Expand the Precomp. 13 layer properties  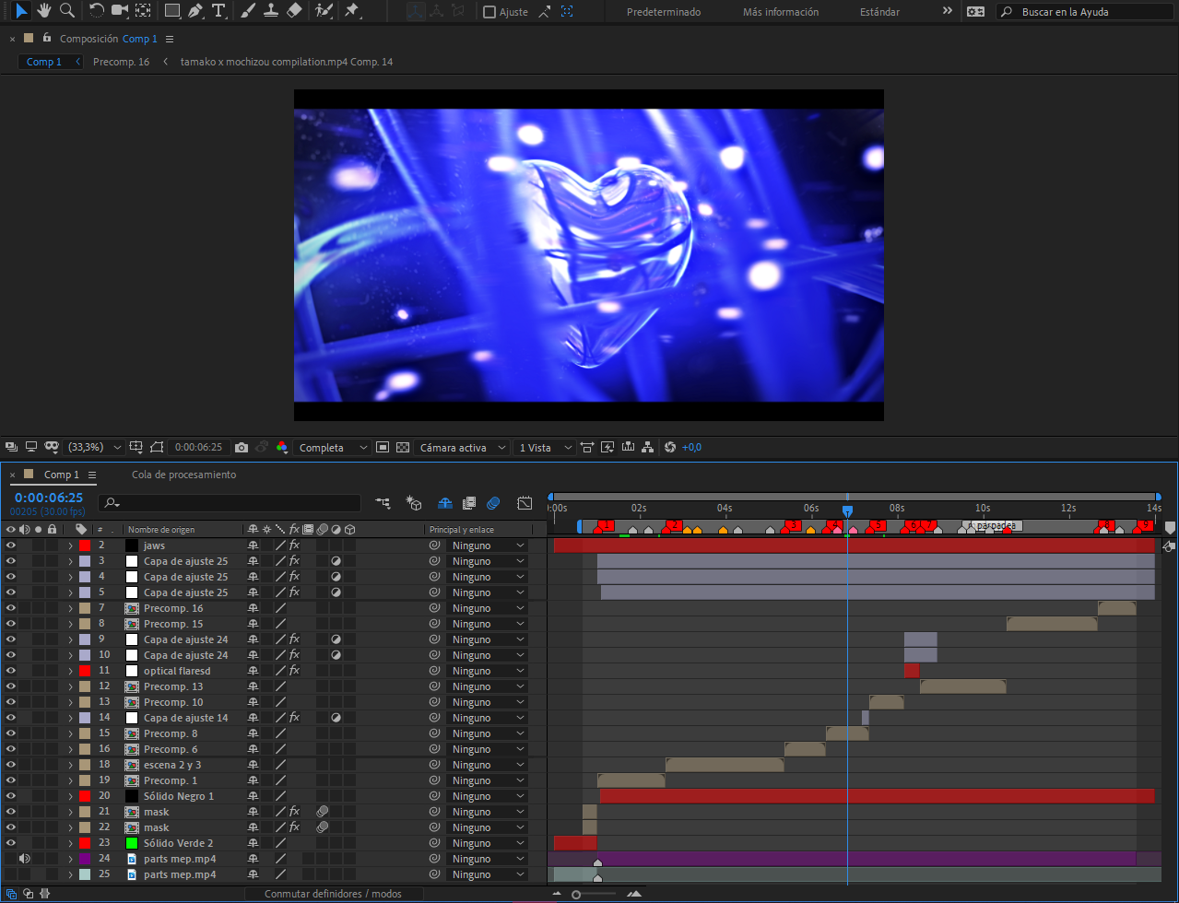(70, 686)
